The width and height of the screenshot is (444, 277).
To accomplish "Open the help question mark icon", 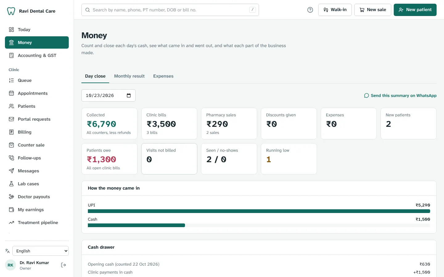I will pos(310,10).
